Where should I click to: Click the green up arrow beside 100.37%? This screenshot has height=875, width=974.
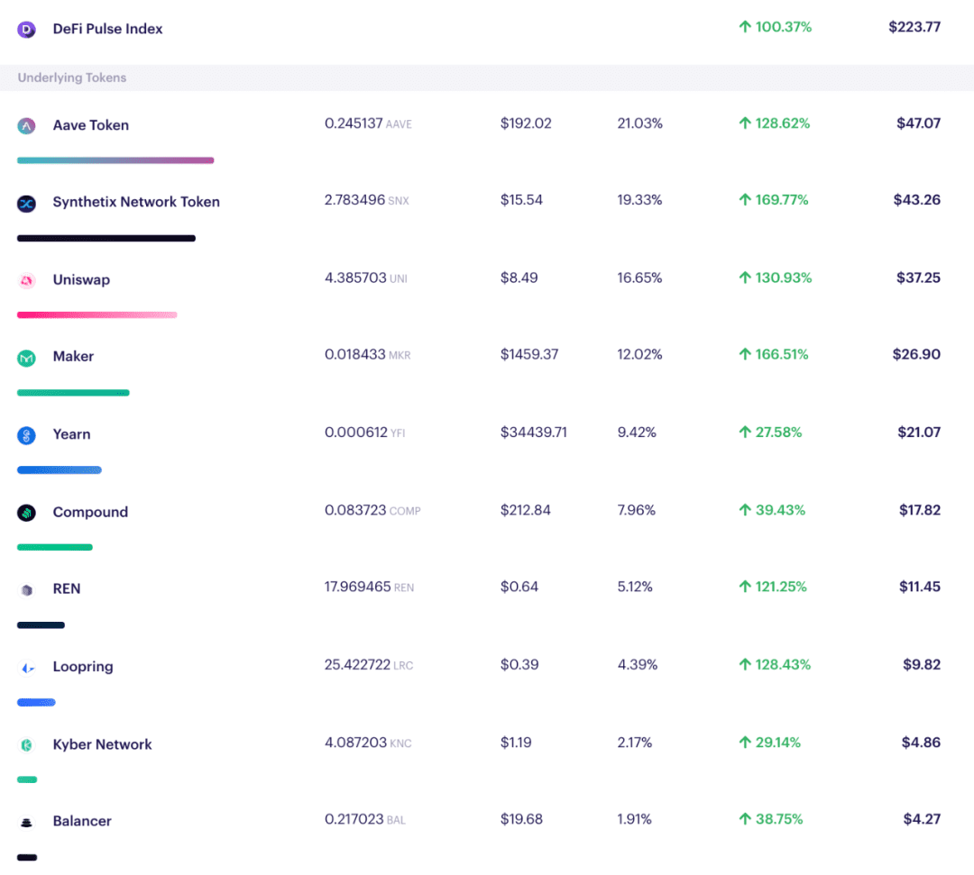[745, 27]
